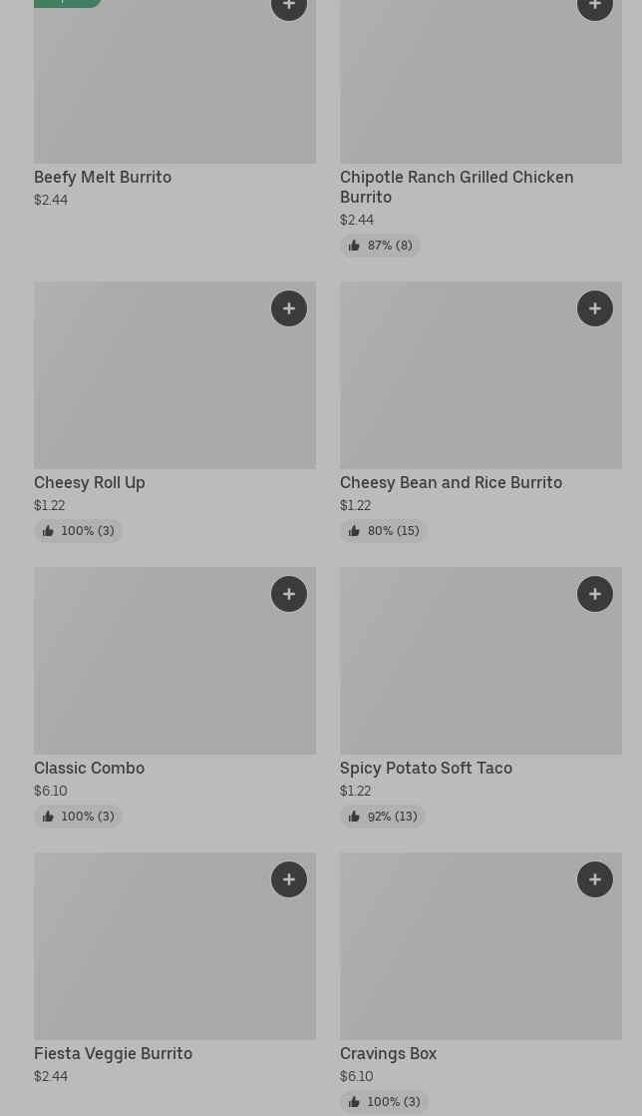This screenshot has width=642, height=1116.
Task: View the Cravings Box photo
Action: coord(481,958)
